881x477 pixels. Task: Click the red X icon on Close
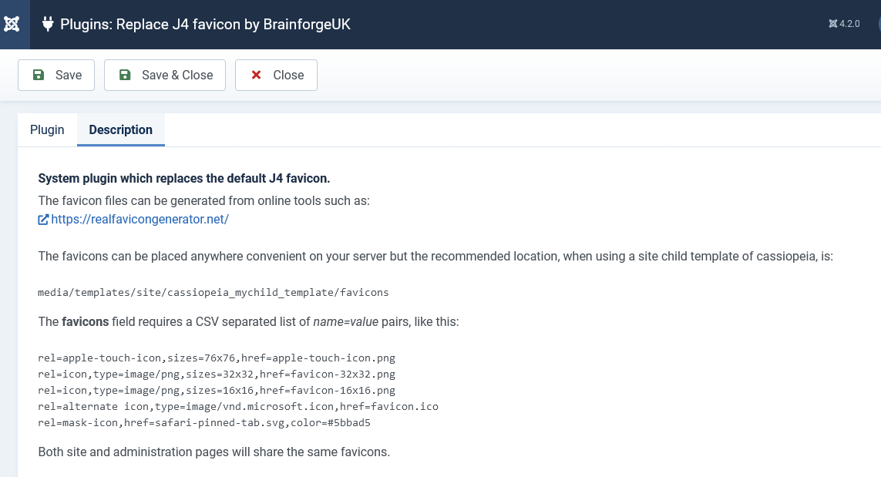point(256,75)
